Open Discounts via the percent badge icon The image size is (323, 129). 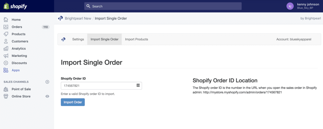(x=6, y=63)
